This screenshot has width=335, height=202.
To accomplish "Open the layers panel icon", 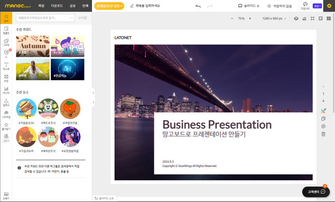I will 296,18.
